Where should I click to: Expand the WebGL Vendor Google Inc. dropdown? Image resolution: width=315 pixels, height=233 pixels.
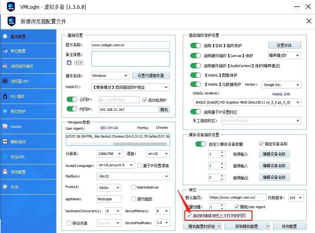tap(282, 85)
